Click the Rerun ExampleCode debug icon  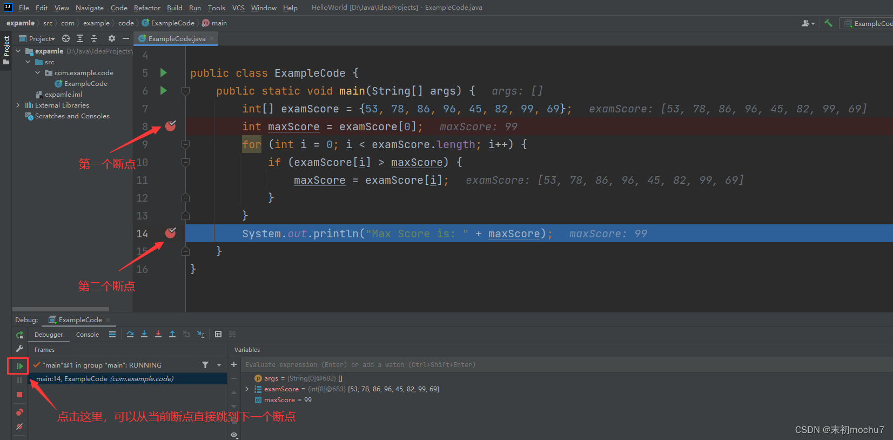click(19, 335)
